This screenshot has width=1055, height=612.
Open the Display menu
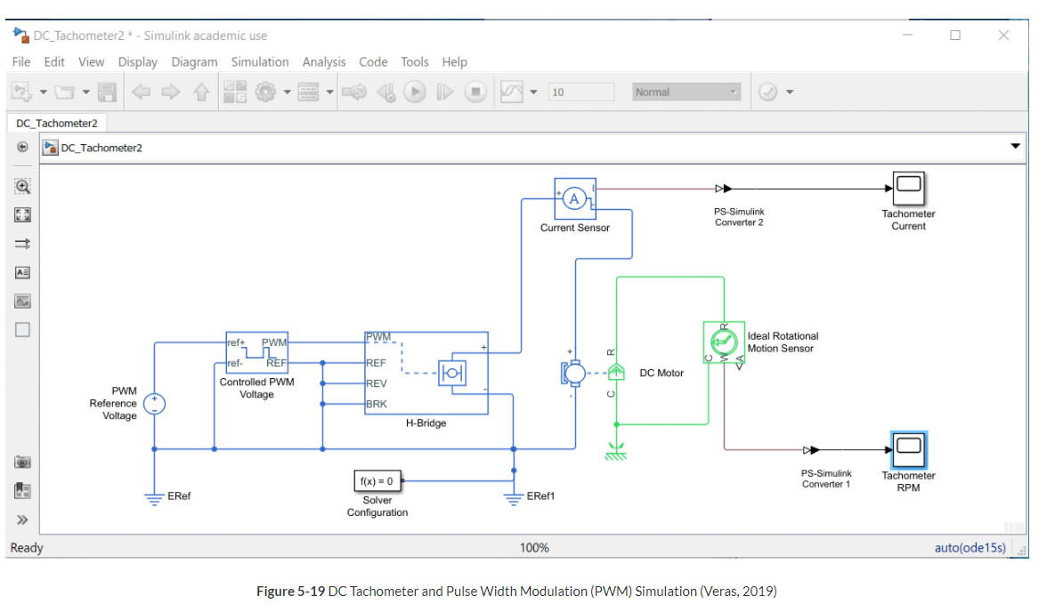[138, 62]
